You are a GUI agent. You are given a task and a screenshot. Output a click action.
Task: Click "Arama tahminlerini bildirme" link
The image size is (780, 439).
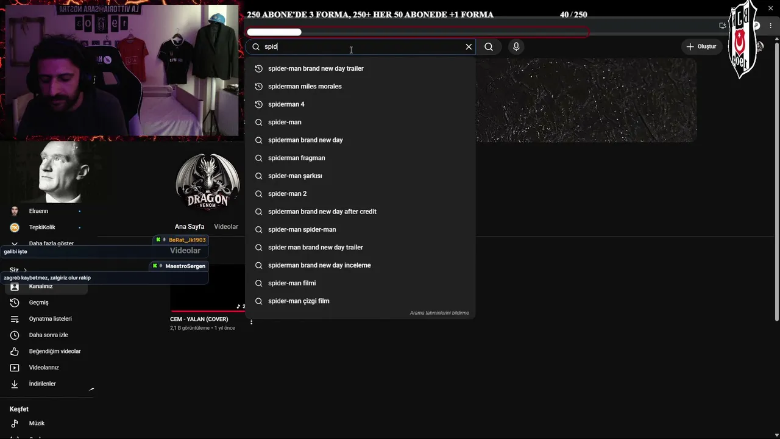pyautogui.click(x=439, y=313)
